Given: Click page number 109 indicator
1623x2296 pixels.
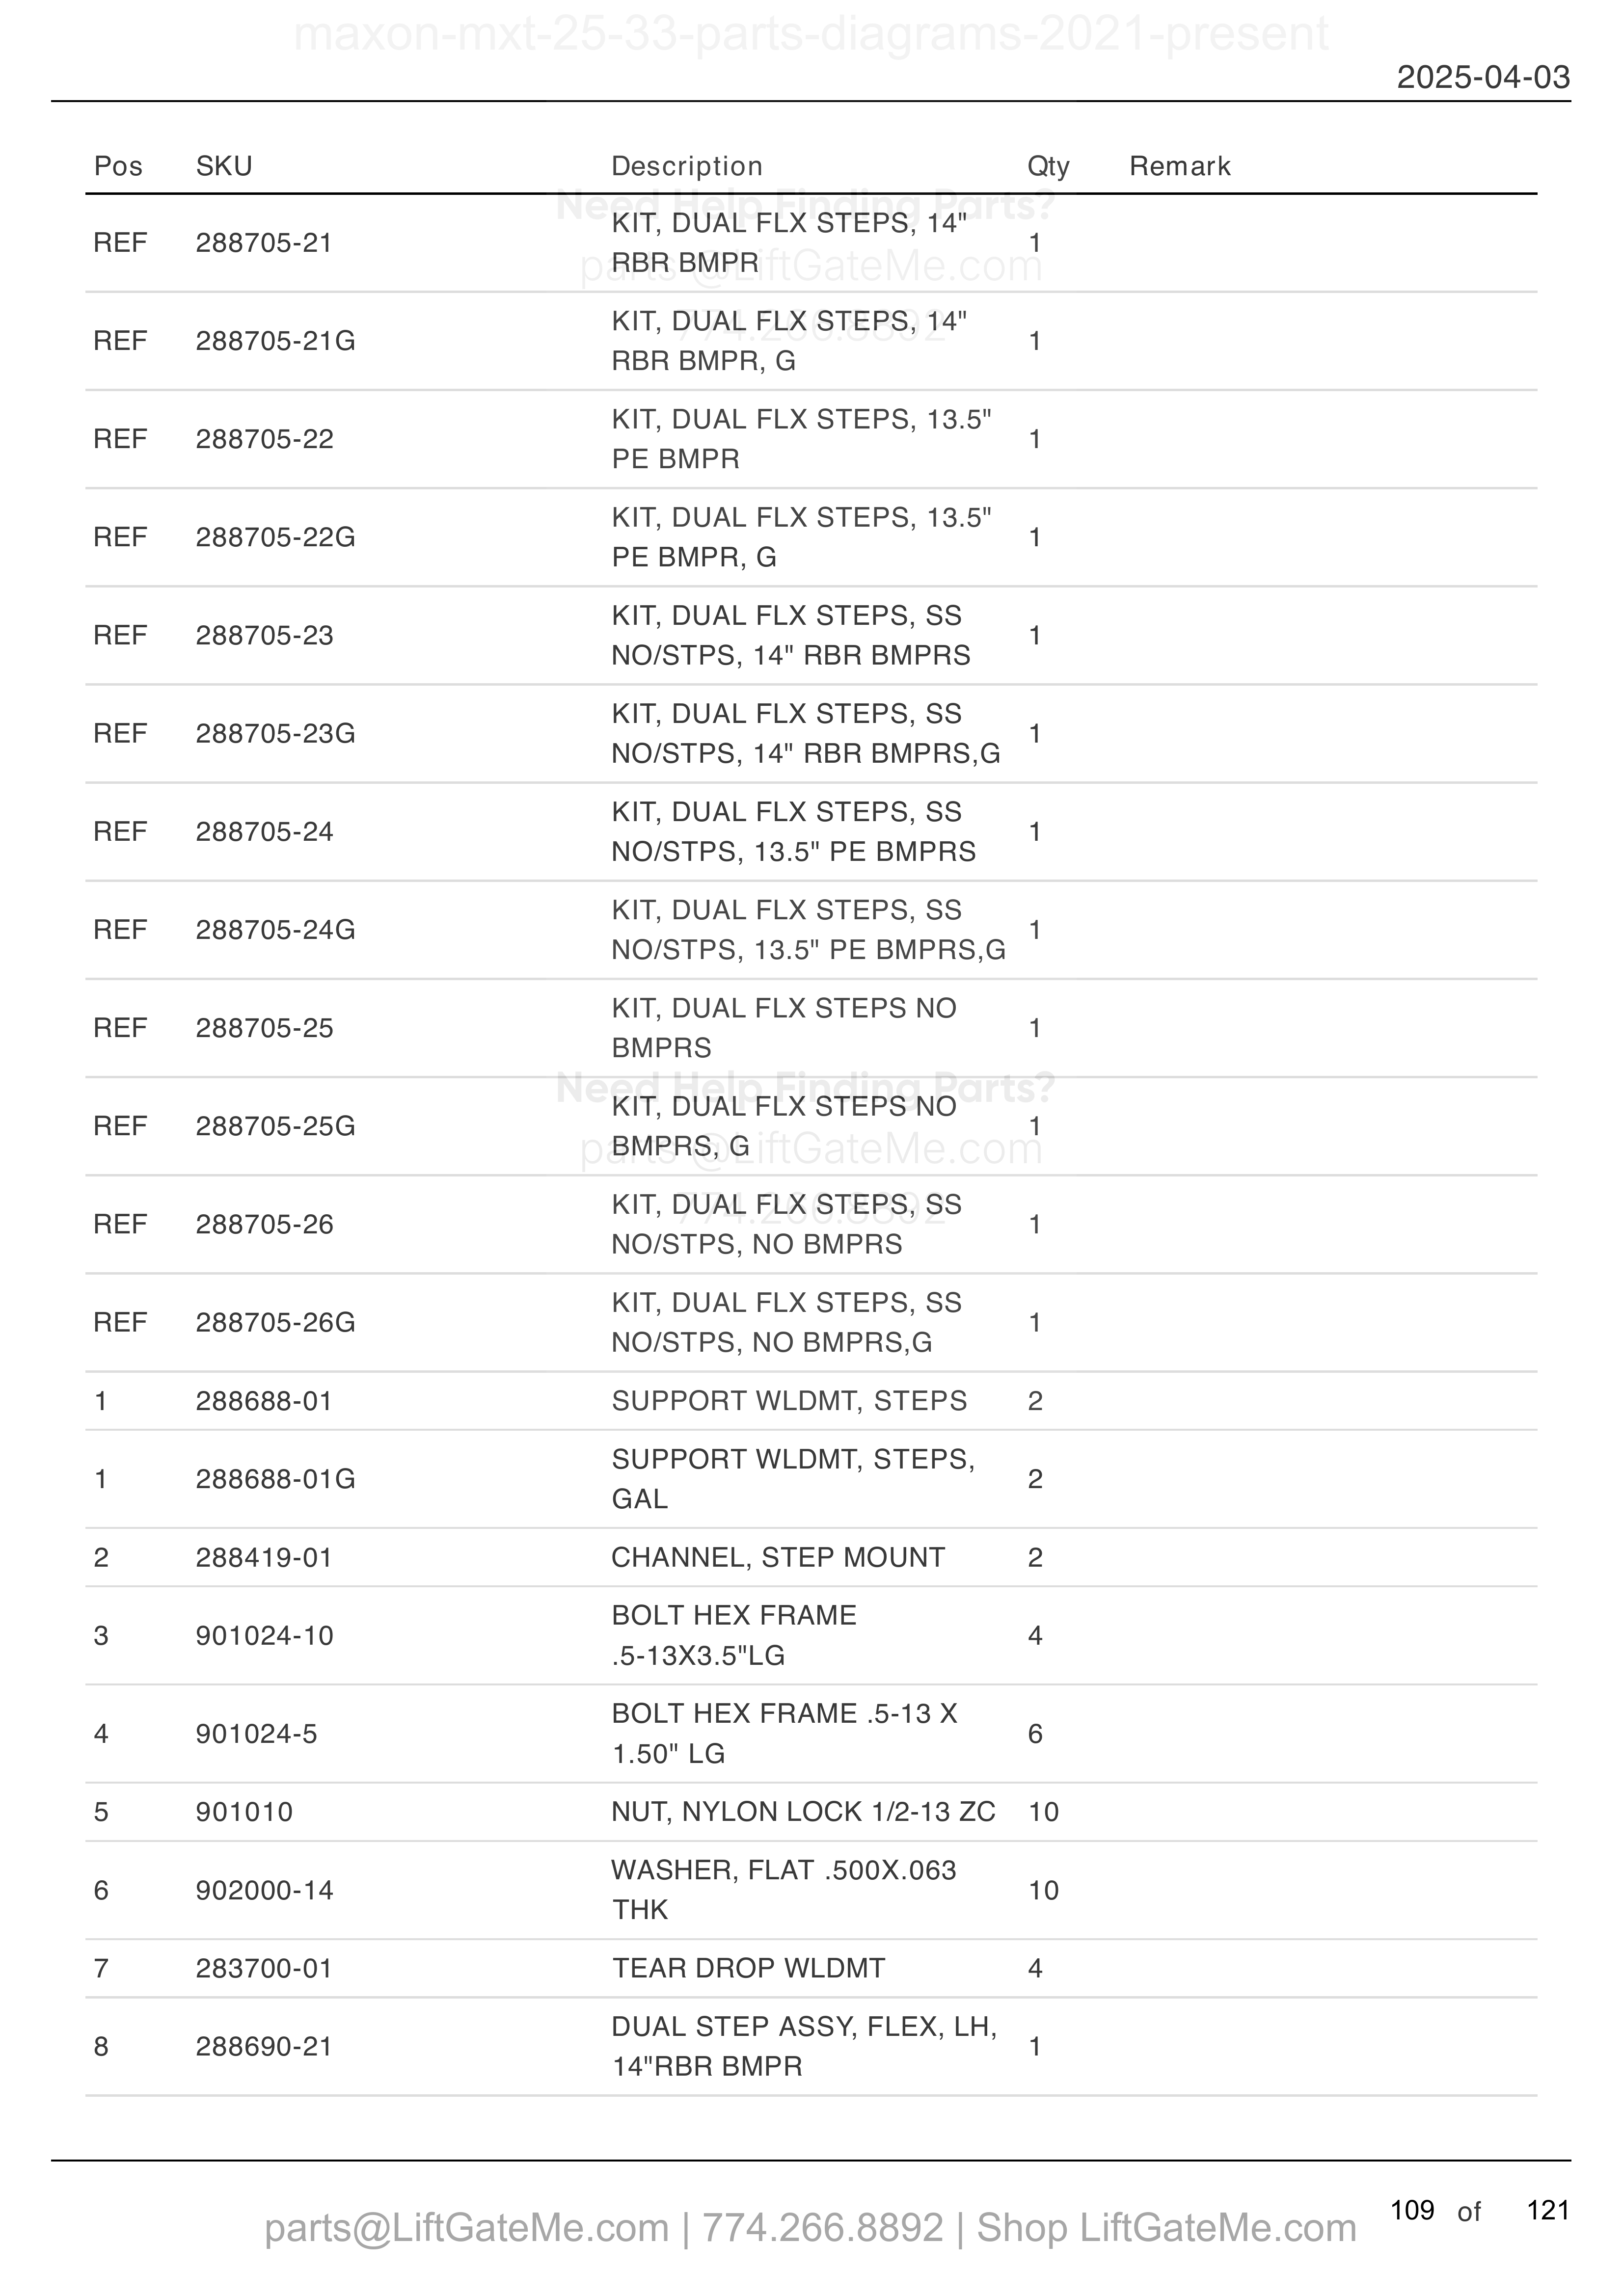Looking at the screenshot, I should coord(1412,2211).
